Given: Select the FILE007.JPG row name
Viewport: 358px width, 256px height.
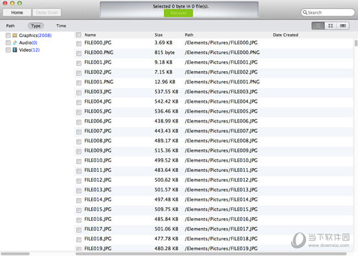Looking at the screenshot, I should click(98, 131).
